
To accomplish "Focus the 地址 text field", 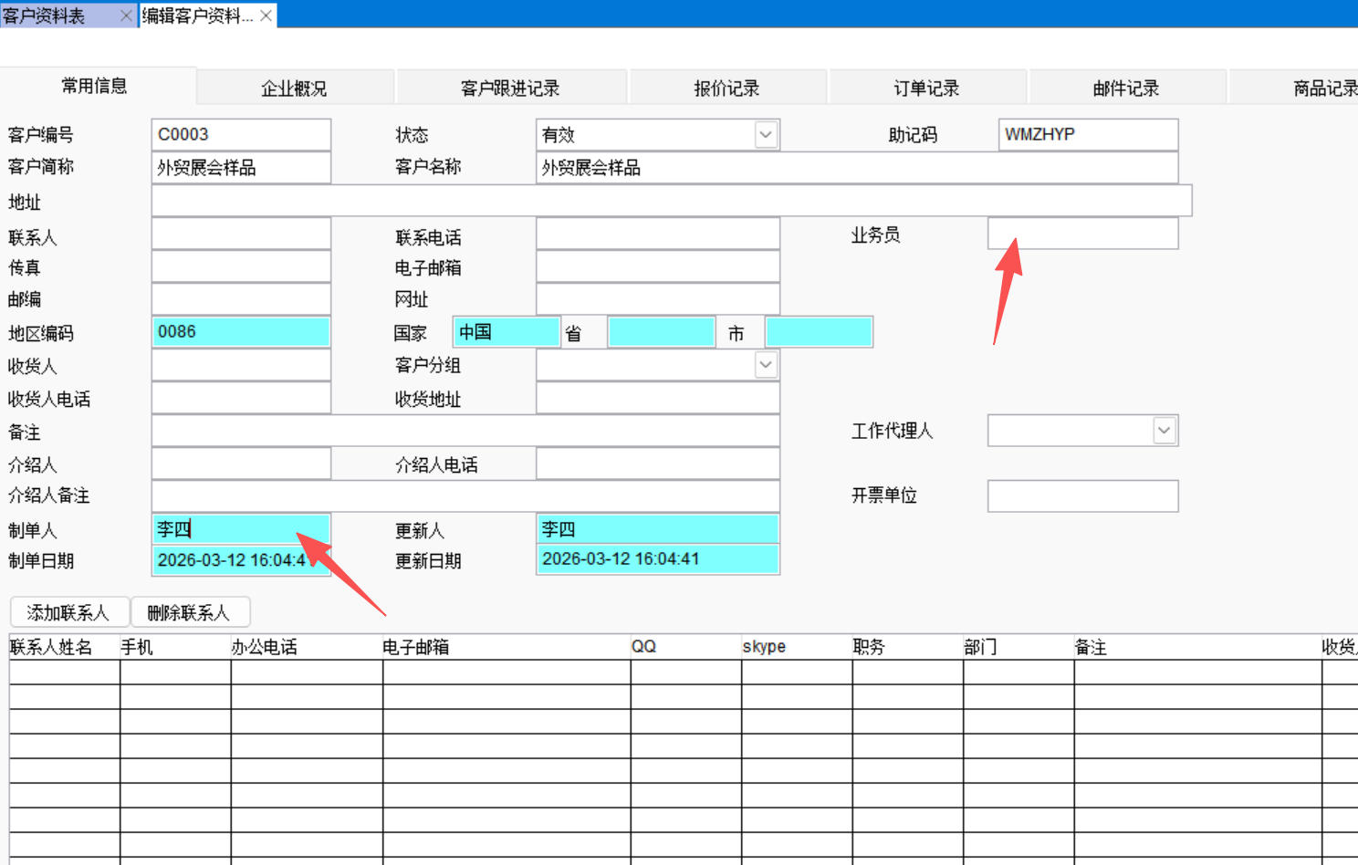I will [671, 201].
